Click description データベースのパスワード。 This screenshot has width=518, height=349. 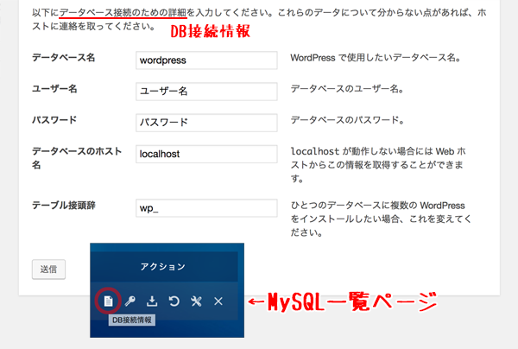pyautogui.click(x=347, y=119)
